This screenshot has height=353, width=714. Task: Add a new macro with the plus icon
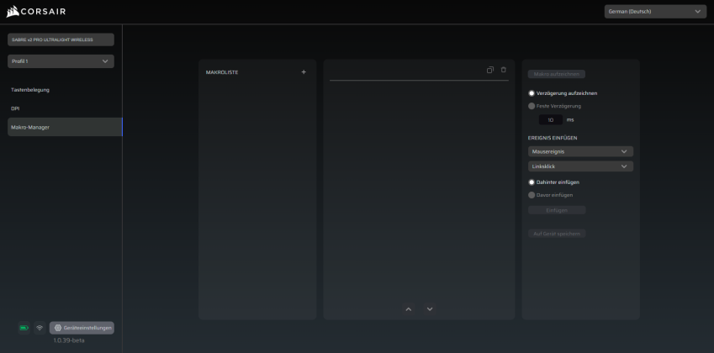[304, 72]
